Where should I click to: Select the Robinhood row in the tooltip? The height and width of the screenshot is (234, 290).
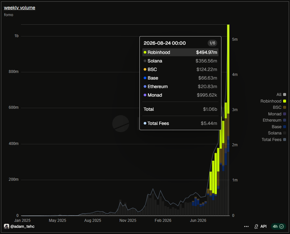tap(180, 53)
